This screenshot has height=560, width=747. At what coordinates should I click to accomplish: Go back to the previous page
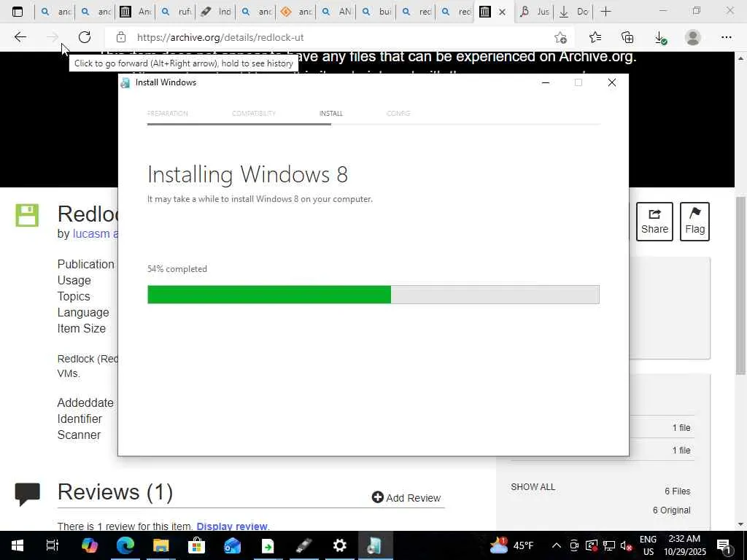point(20,37)
